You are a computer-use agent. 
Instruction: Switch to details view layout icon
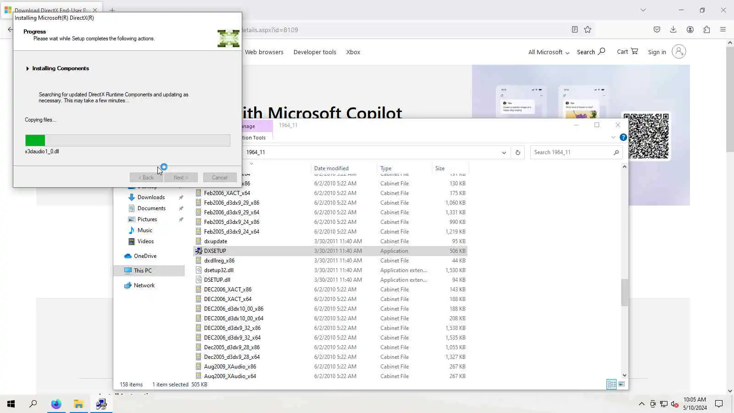coord(612,384)
